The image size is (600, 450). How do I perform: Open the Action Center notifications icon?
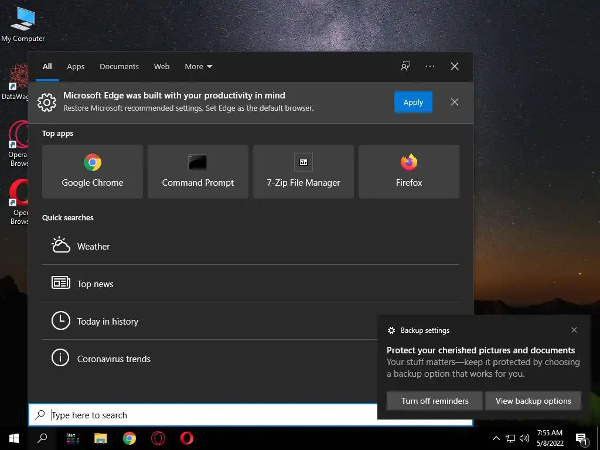(581, 438)
